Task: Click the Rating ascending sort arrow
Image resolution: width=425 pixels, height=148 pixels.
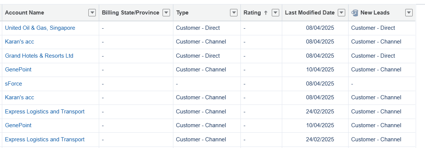Action: point(265,13)
